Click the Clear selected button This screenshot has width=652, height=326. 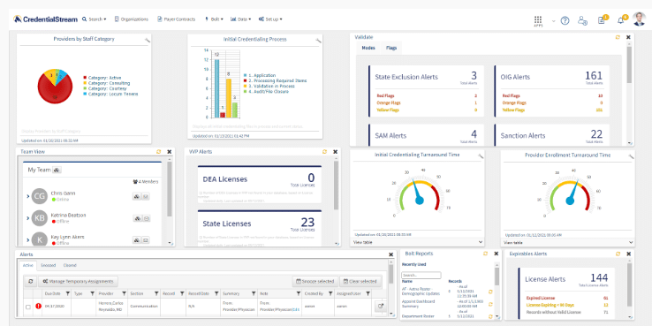(360, 282)
